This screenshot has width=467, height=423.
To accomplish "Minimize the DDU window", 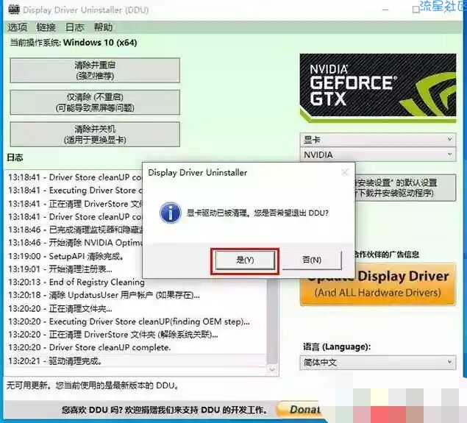I will 385,10.
